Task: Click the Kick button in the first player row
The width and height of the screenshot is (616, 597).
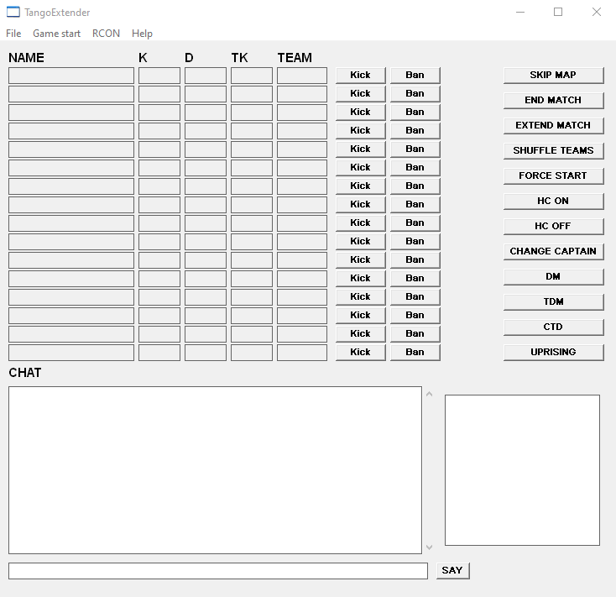Action: pyautogui.click(x=360, y=75)
